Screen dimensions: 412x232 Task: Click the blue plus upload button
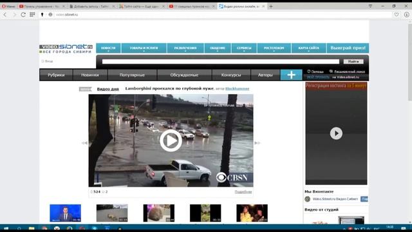[x=291, y=75]
